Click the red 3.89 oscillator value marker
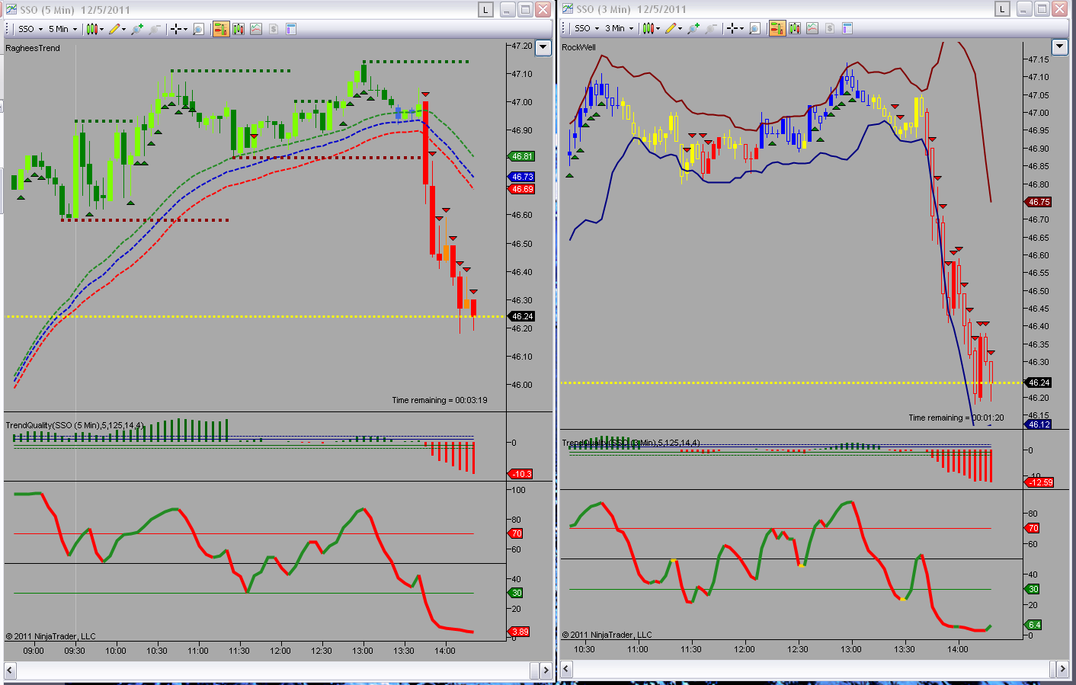The image size is (1076, 685). pos(520,632)
